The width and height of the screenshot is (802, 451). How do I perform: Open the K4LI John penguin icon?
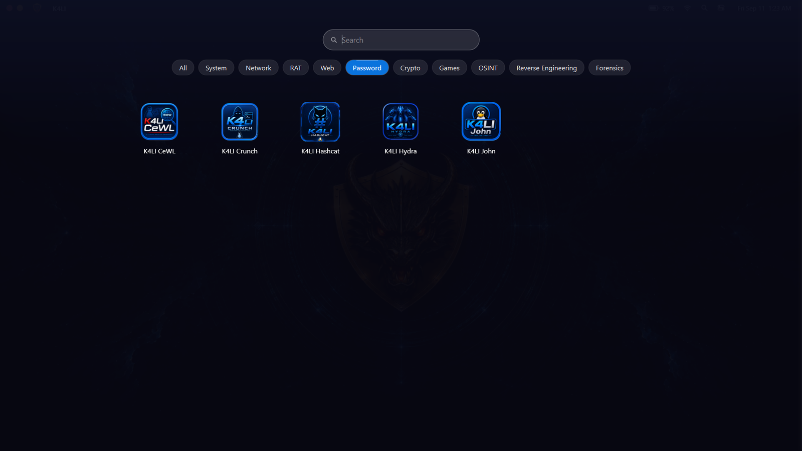coord(481,122)
